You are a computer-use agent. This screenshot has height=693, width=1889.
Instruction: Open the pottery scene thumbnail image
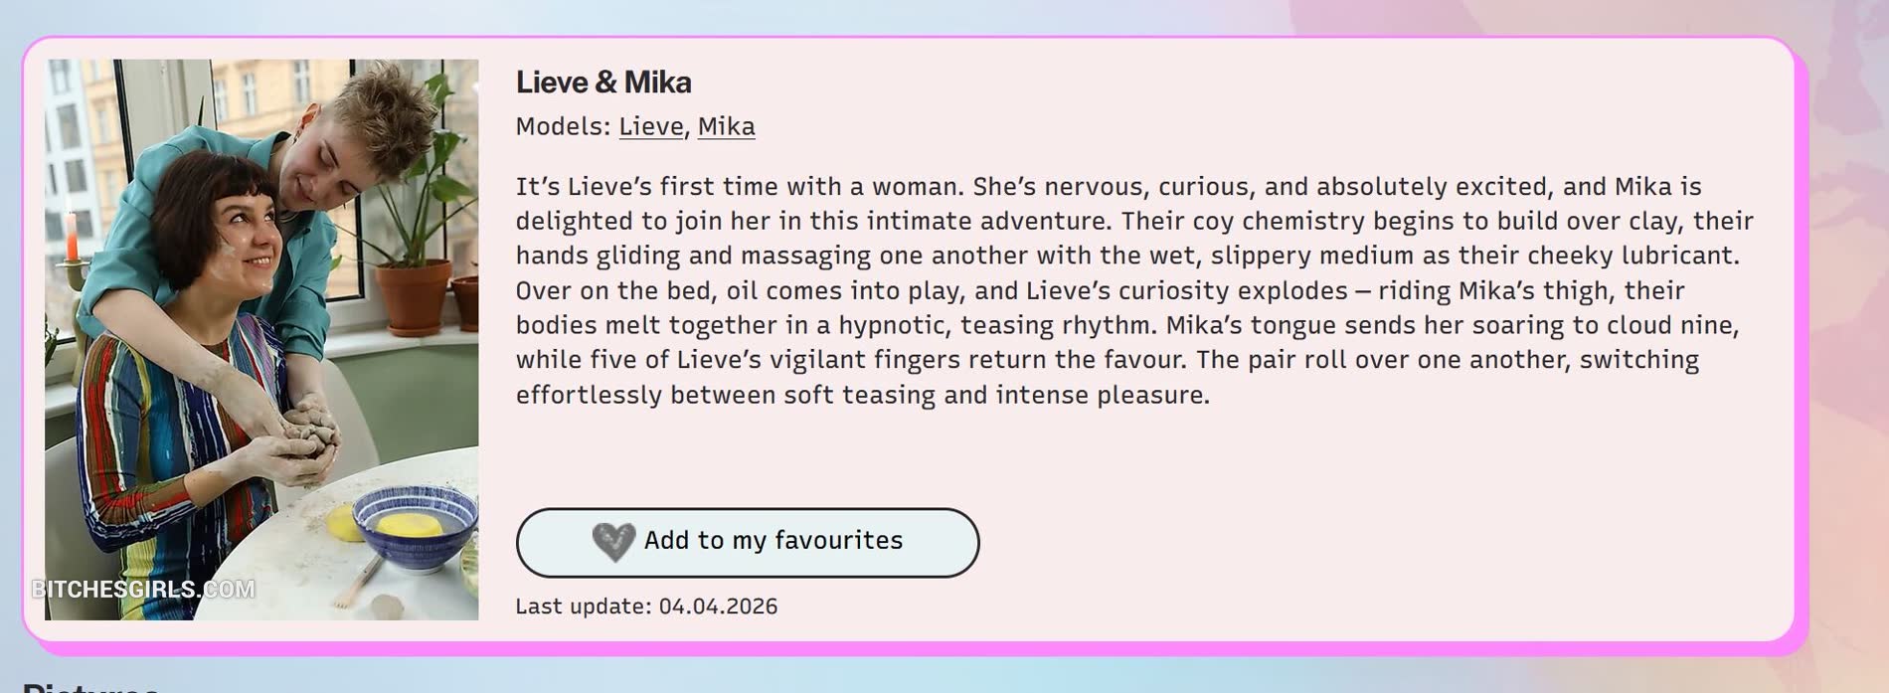[x=261, y=339]
